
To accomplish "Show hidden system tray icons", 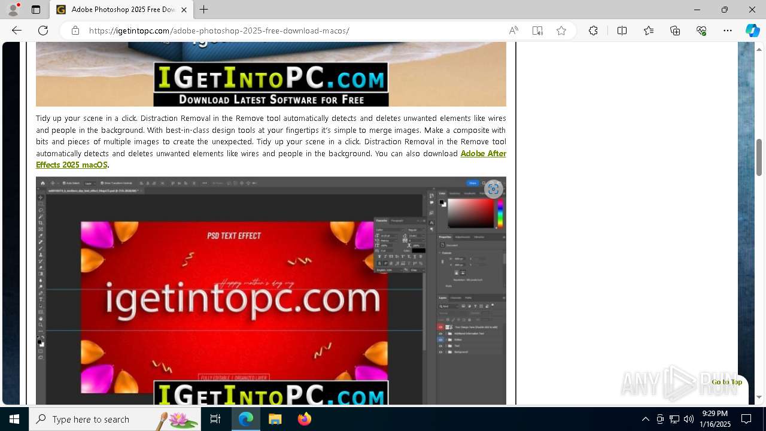I will pos(645,419).
